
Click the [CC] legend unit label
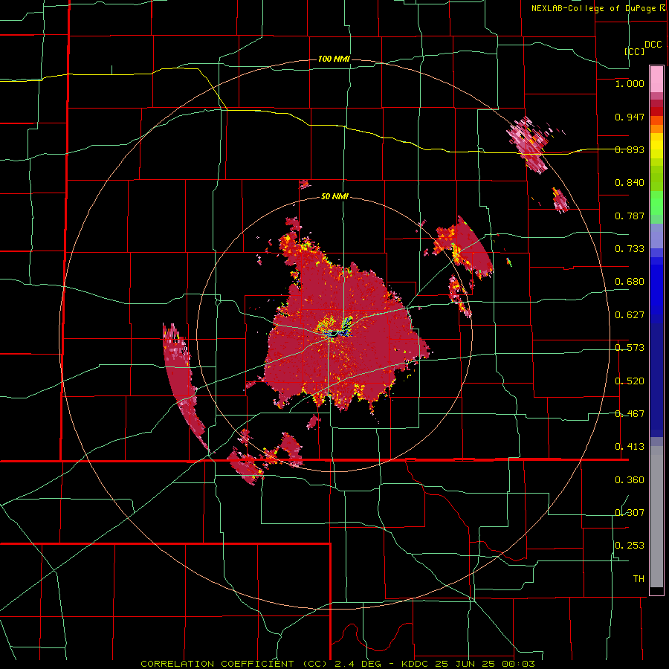(x=635, y=51)
